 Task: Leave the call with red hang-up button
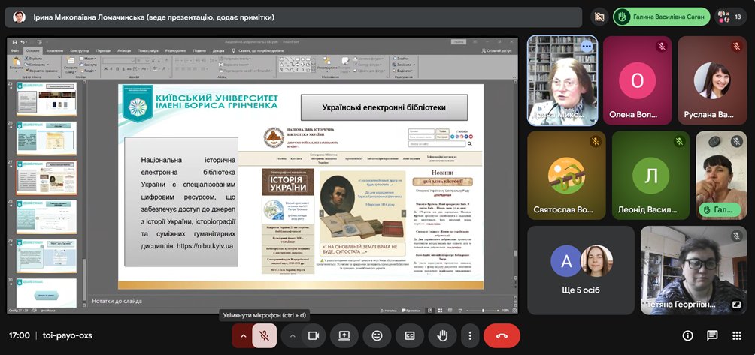click(x=502, y=335)
